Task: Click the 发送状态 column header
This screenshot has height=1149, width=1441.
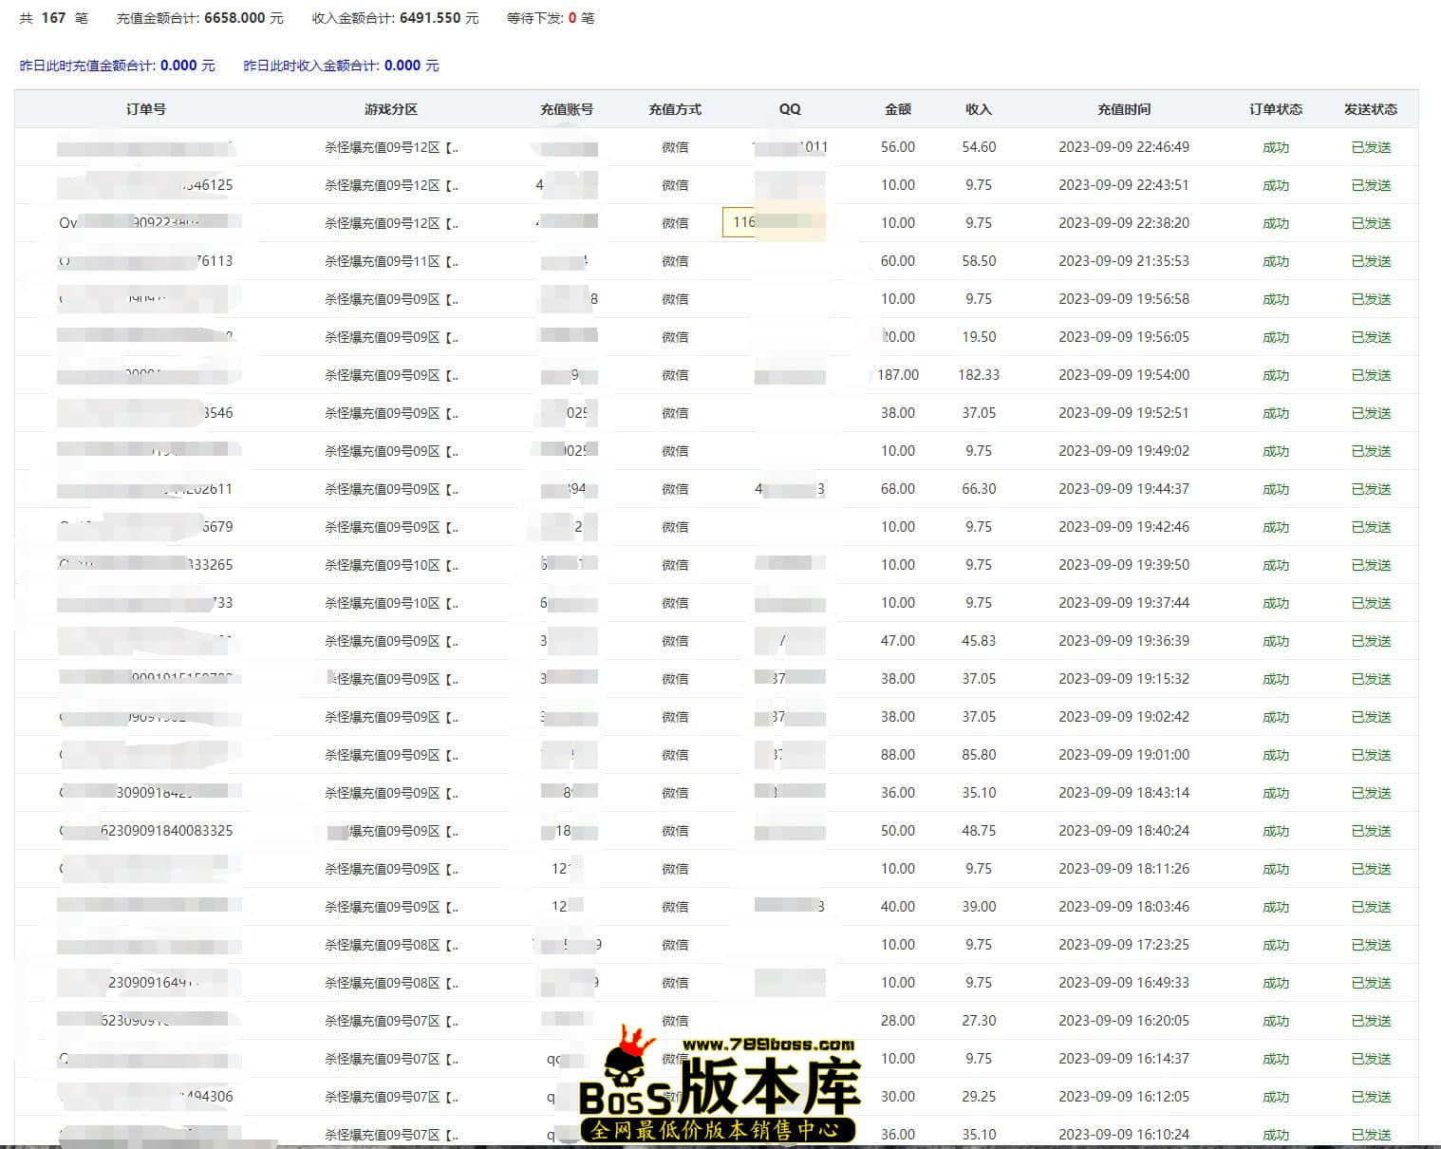Action: coord(1371,108)
